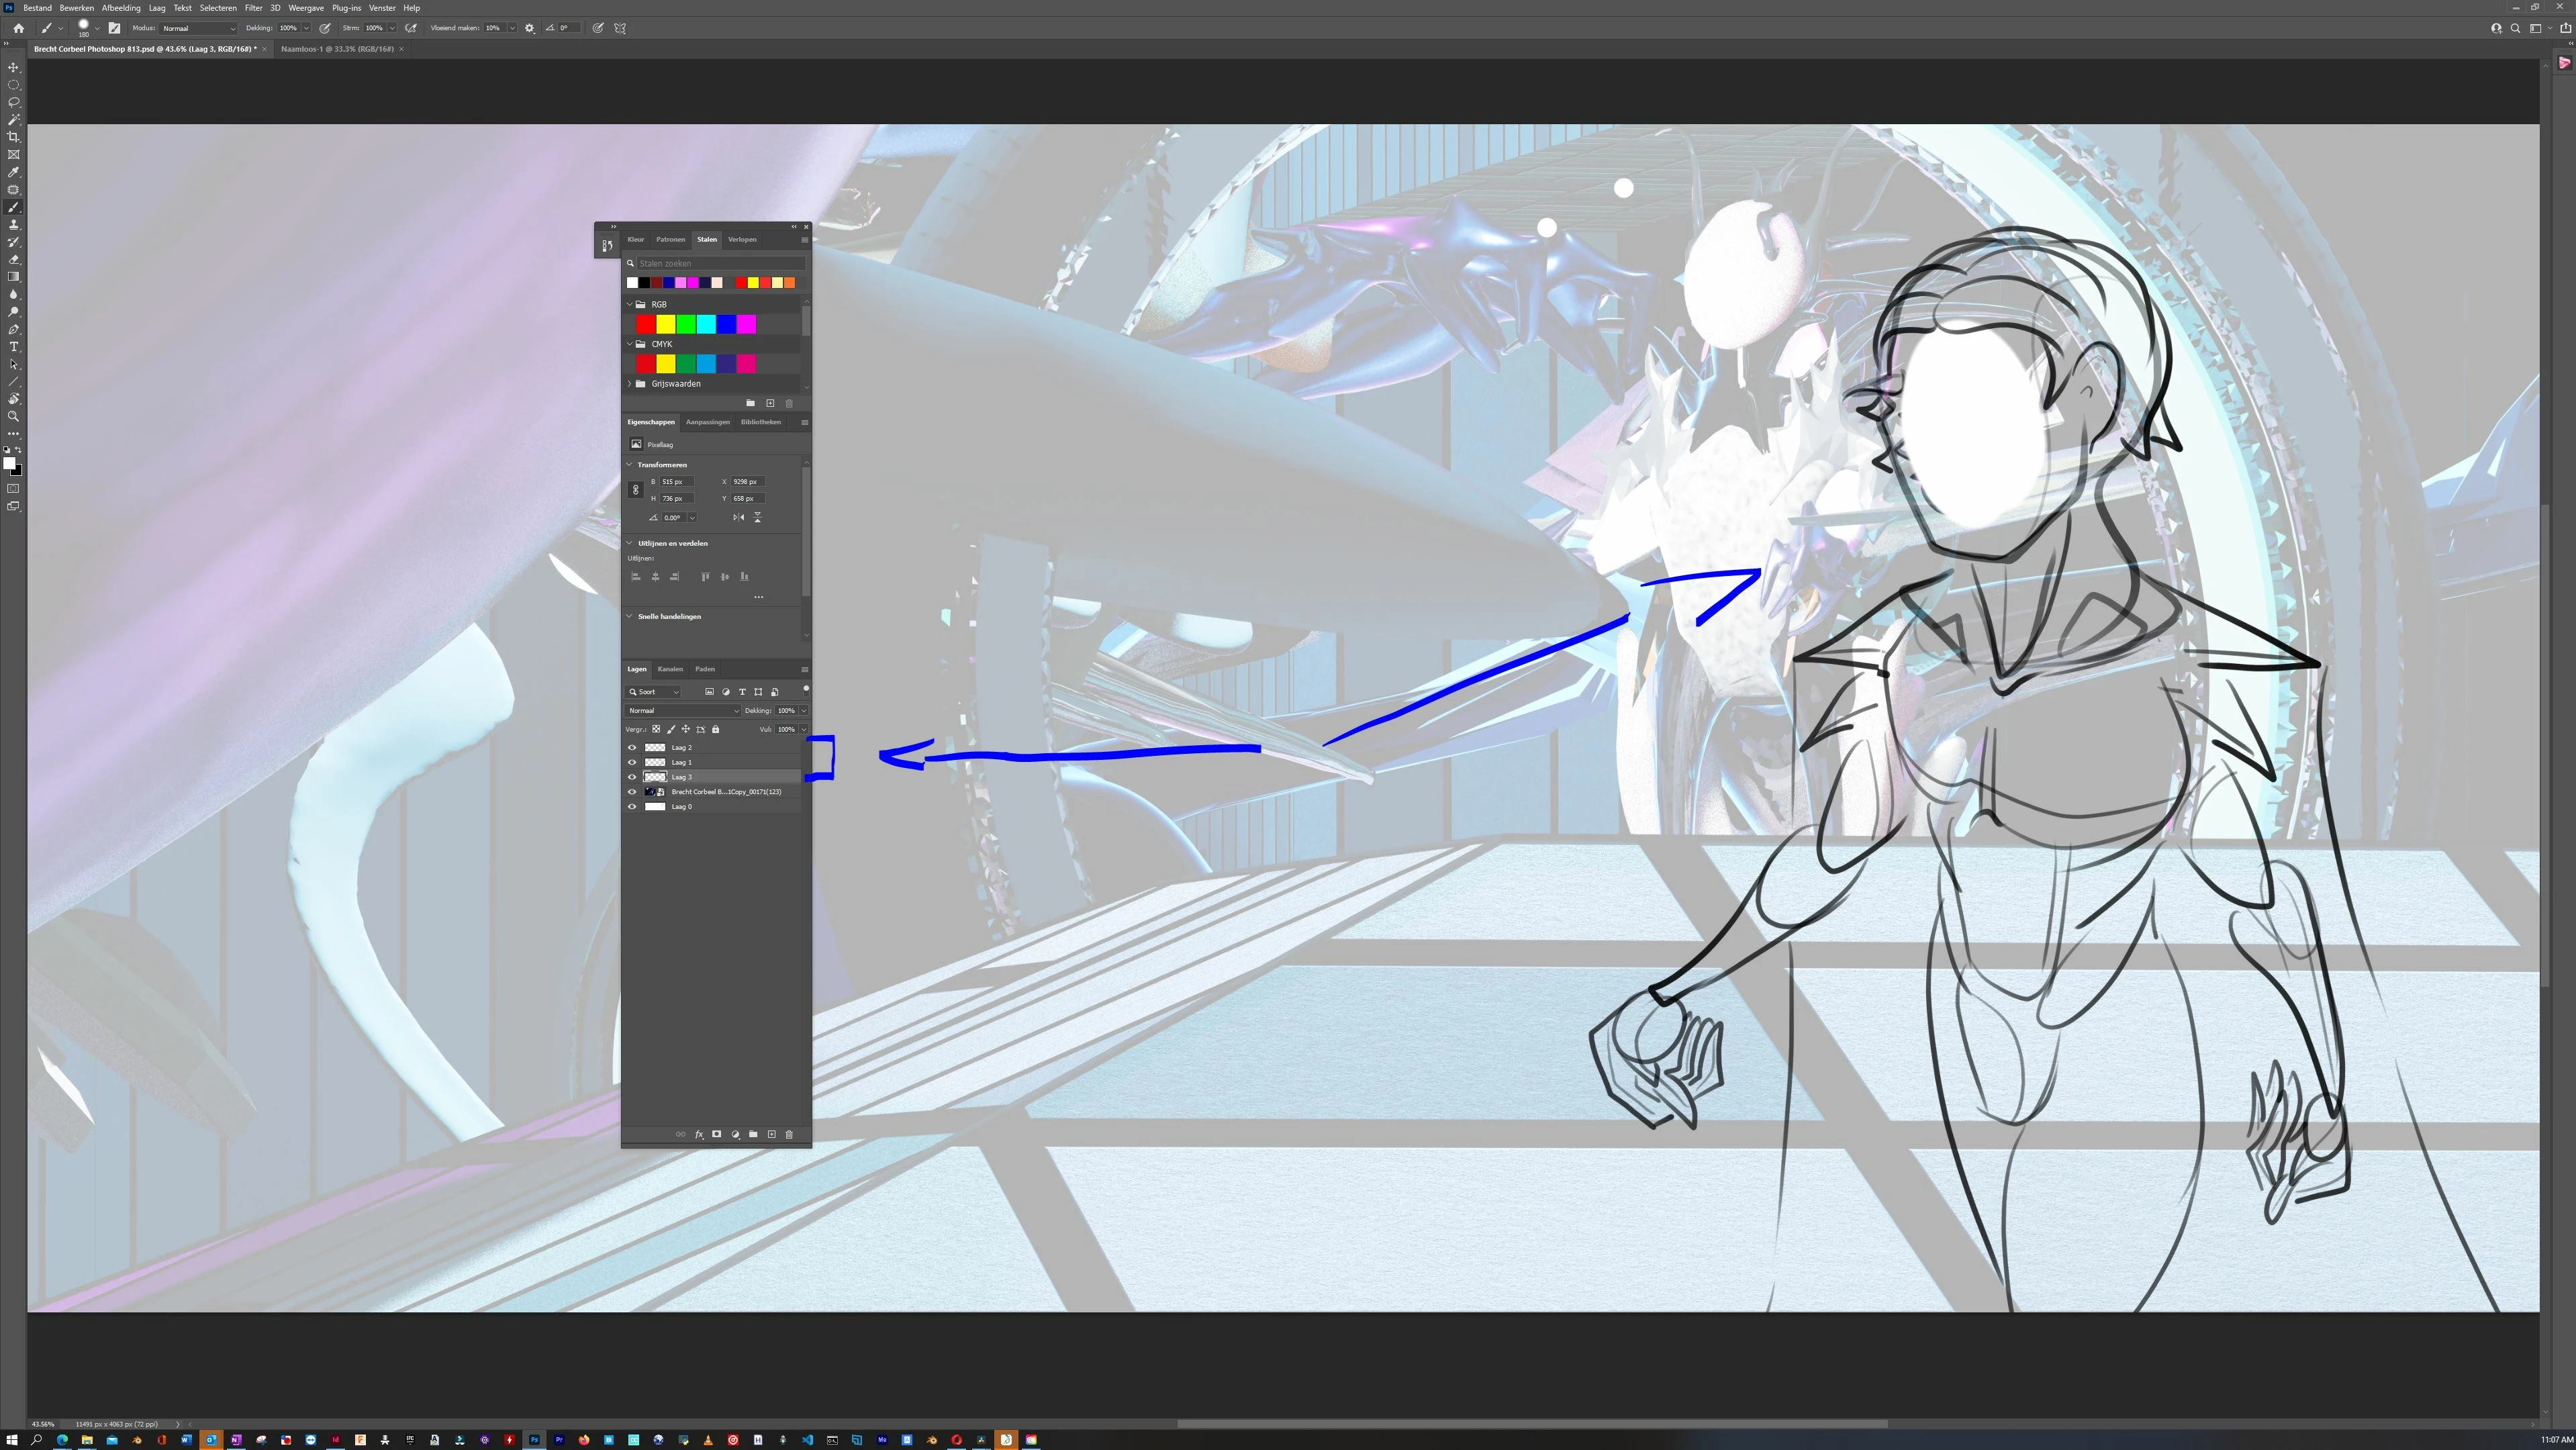Open layer blend mode Normaal dropdown
The image size is (2576, 1450).
click(x=682, y=711)
